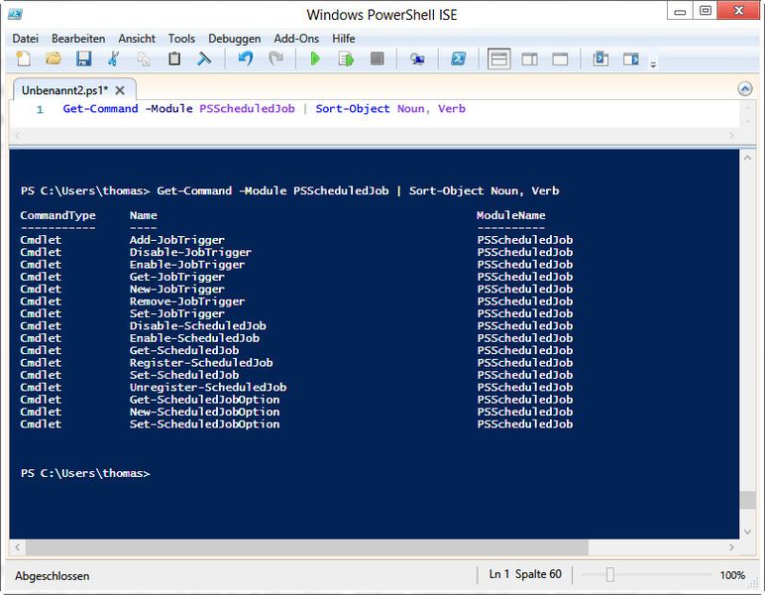Viewport: 765px width, 595px height.
Task: Cut selection using scissors icon
Action: [x=114, y=59]
